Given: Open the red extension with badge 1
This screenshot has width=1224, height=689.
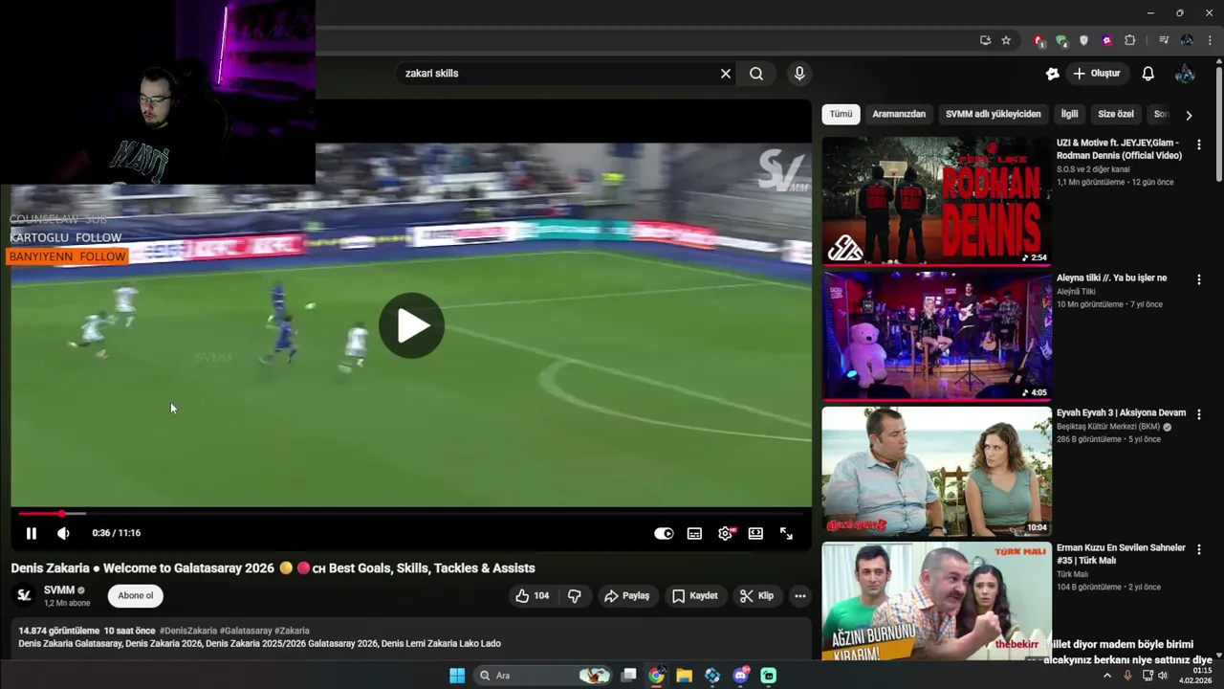Looking at the screenshot, I should [1038, 40].
